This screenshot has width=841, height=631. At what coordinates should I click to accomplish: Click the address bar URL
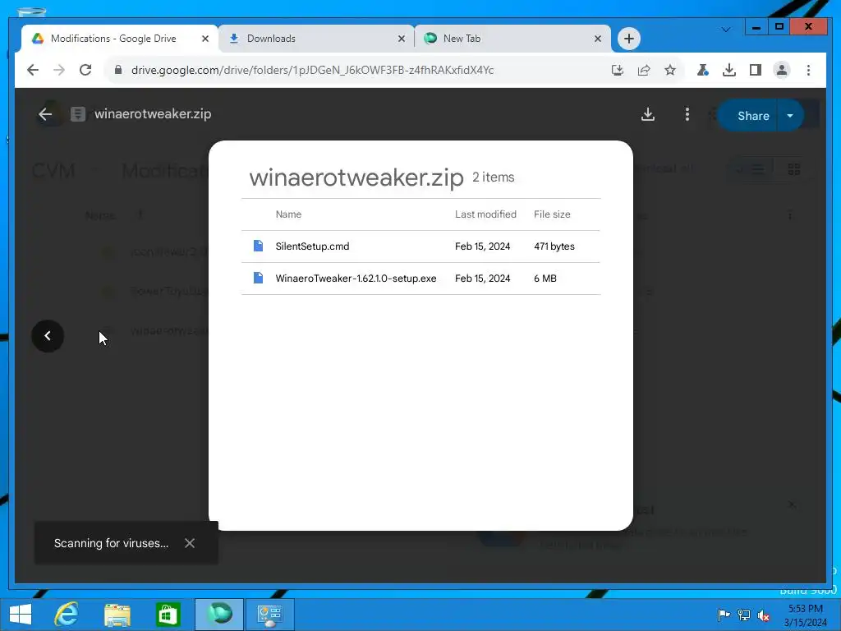312,70
